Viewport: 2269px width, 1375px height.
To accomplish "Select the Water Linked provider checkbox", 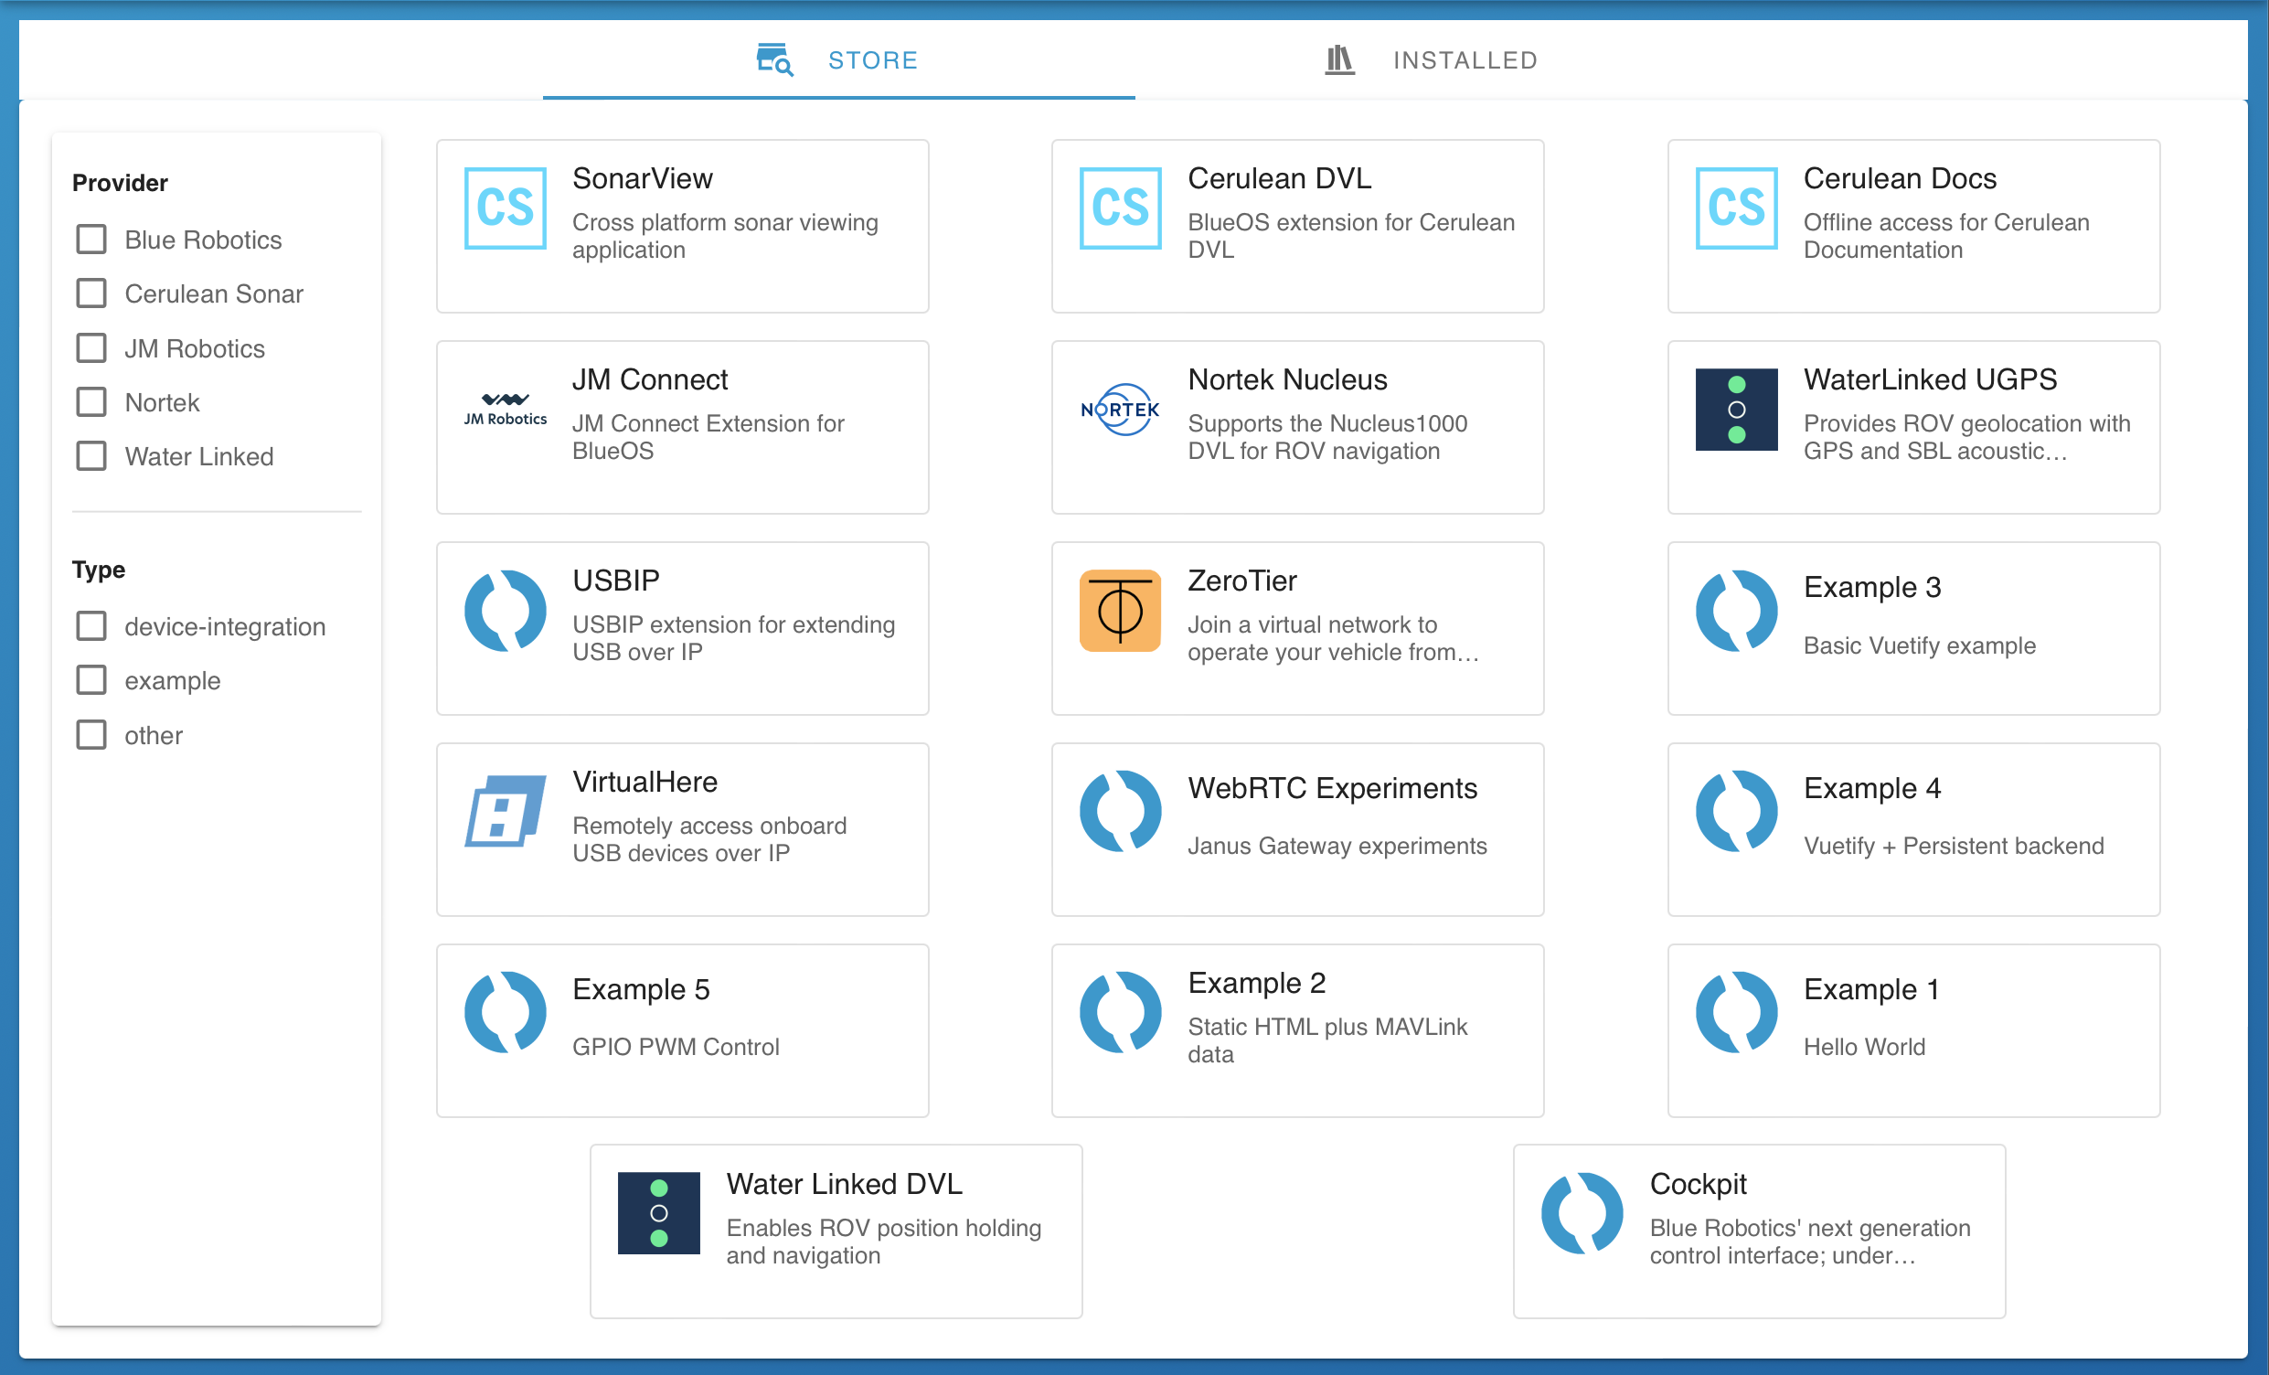I will pyautogui.click(x=91, y=456).
